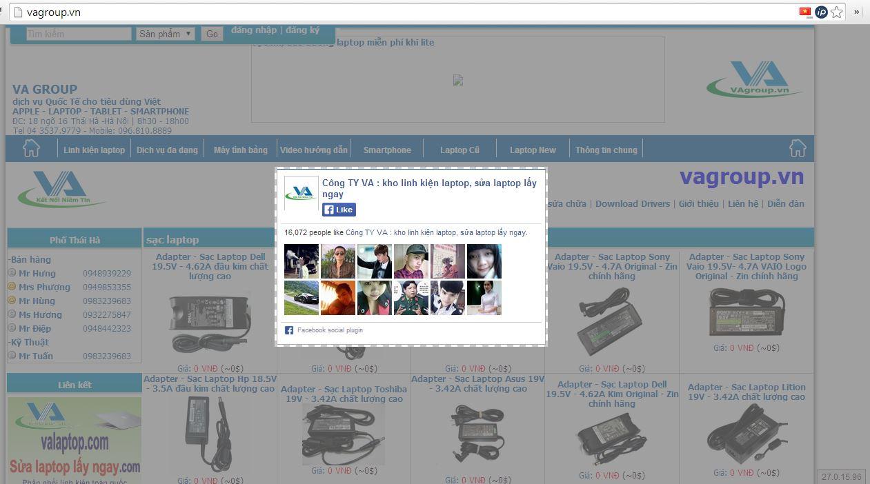
Task: Open the Sony VAIO Logo Original adapter title
Action: pyautogui.click(x=746, y=266)
